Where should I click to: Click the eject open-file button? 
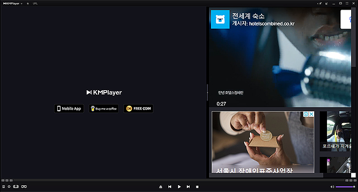pyautogui.click(x=161, y=187)
